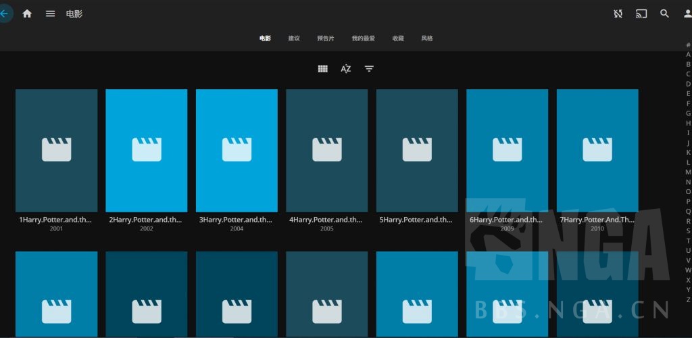
Task: Jump to letter Q in alphabet picker
Action: click(688, 212)
